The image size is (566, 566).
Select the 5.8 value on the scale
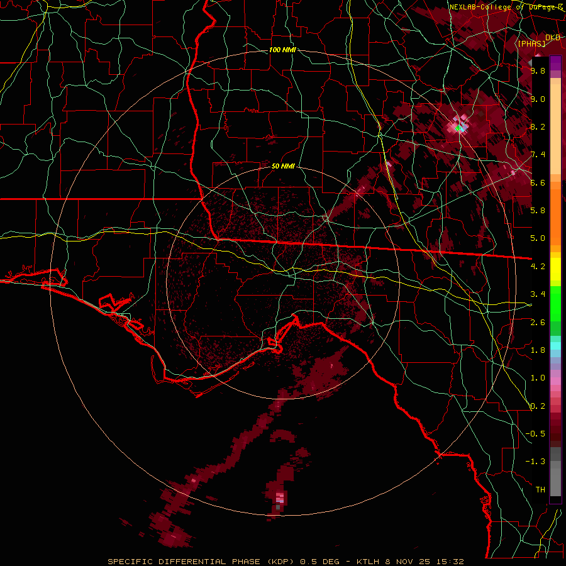coord(538,211)
